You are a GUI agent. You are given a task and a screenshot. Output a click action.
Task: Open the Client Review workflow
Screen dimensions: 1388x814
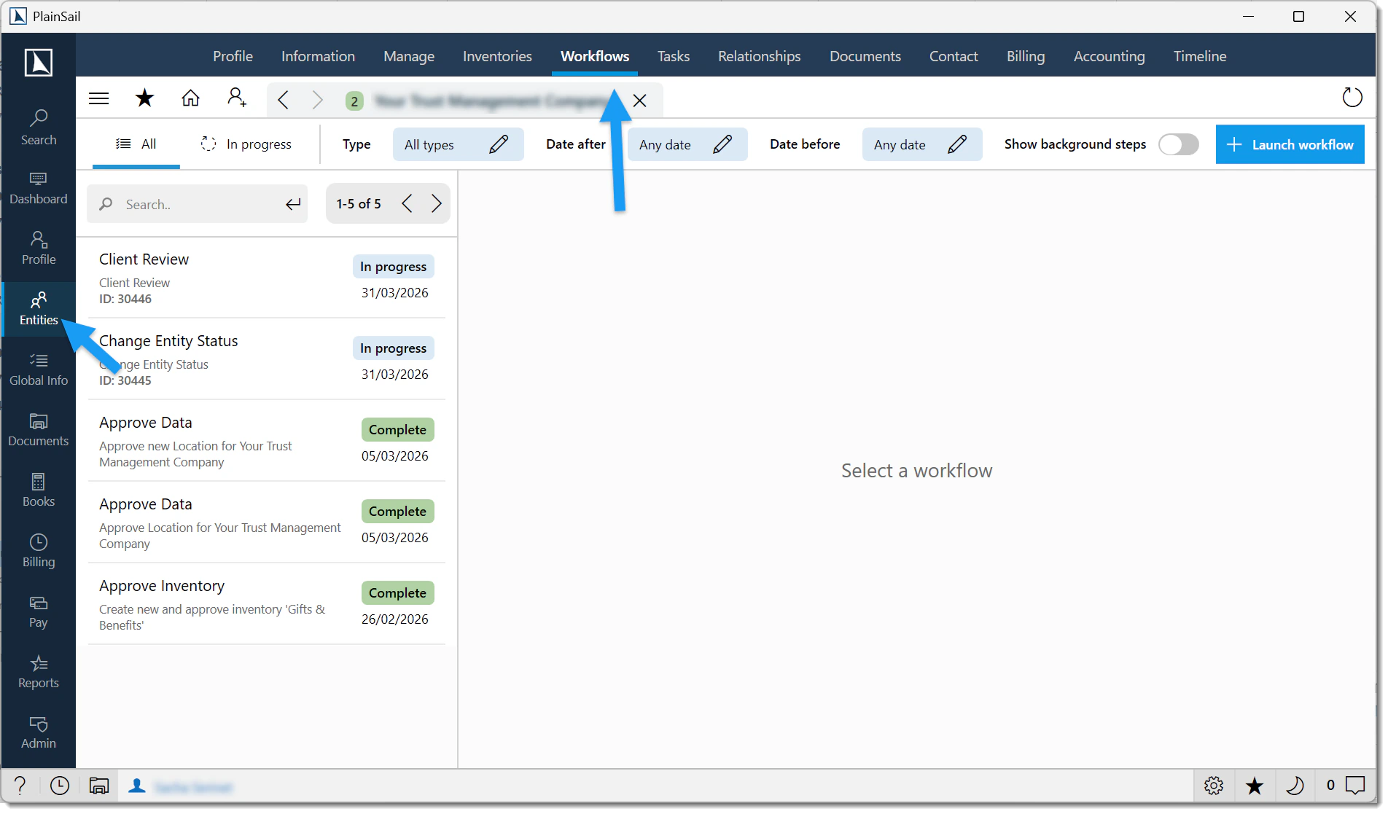click(266, 278)
